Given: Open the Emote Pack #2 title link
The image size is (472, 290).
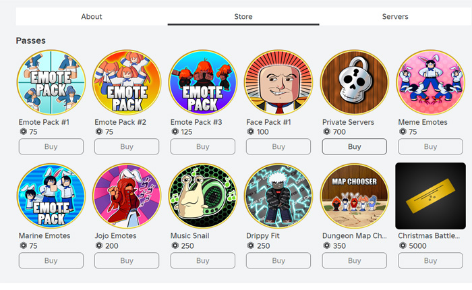Looking at the screenshot, I should click(x=121, y=122).
